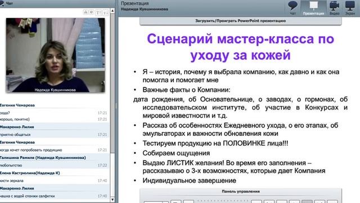360x203 pixels.
Task: Select the message "приятно общаться"
Action: point(15,134)
